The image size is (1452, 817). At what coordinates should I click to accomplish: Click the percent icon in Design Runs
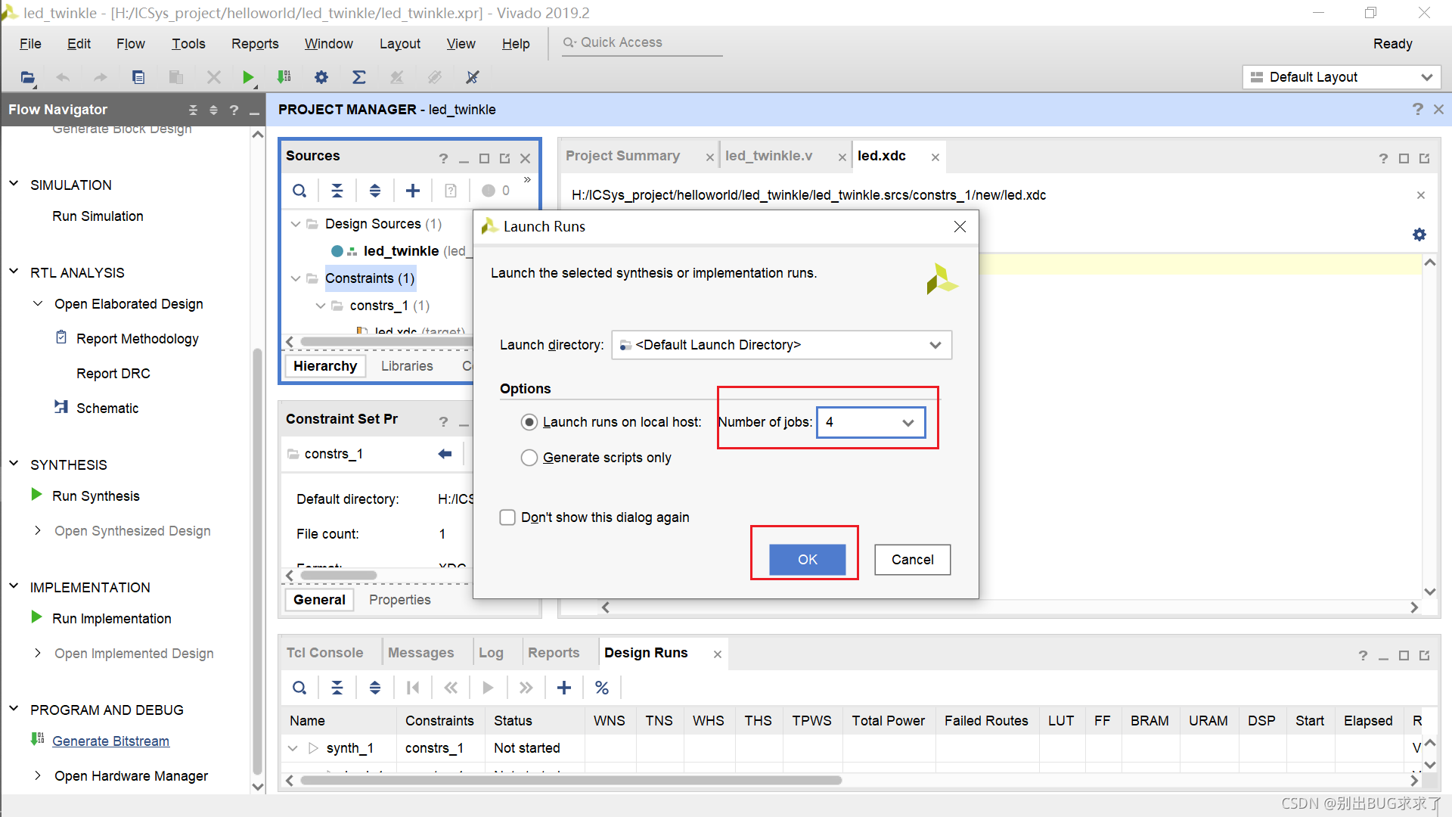tap(602, 688)
